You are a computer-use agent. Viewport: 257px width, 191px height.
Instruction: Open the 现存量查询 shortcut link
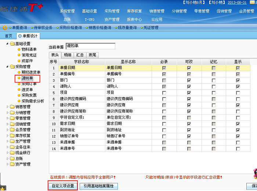coord(127,27)
